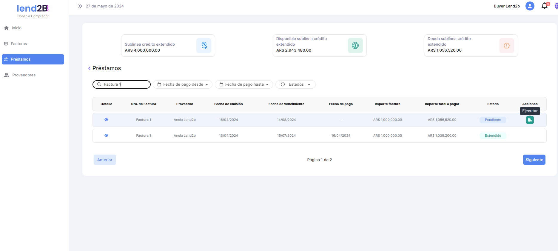Click the user profile avatar icon
Screen dimensions: 558x251
click(530, 6)
